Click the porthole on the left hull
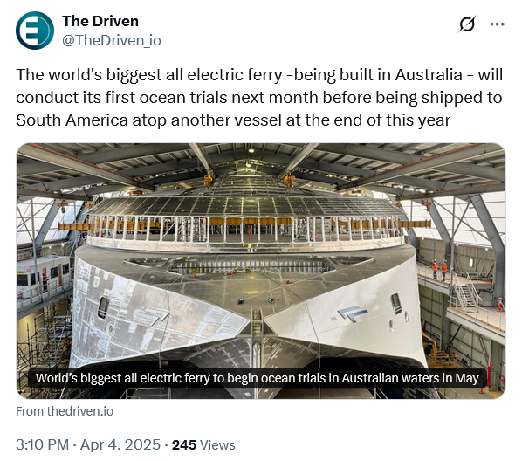This screenshot has width=522, height=461. 103,307
